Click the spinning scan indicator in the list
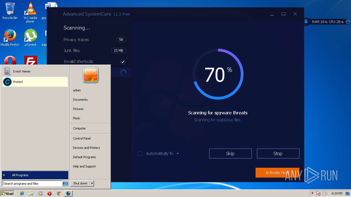Screen dimensions: 351x197 click(x=123, y=72)
